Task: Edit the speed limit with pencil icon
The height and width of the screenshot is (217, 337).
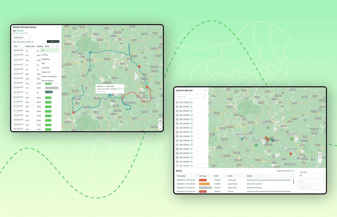Action: (x=293, y=171)
